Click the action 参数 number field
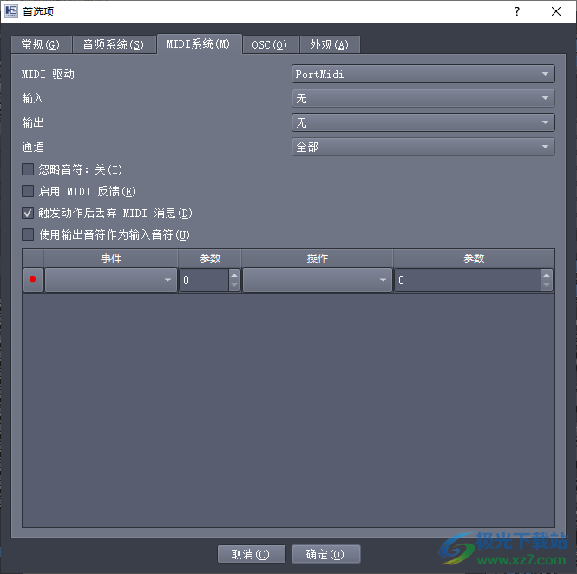The height and width of the screenshot is (574, 577). point(468,280)
